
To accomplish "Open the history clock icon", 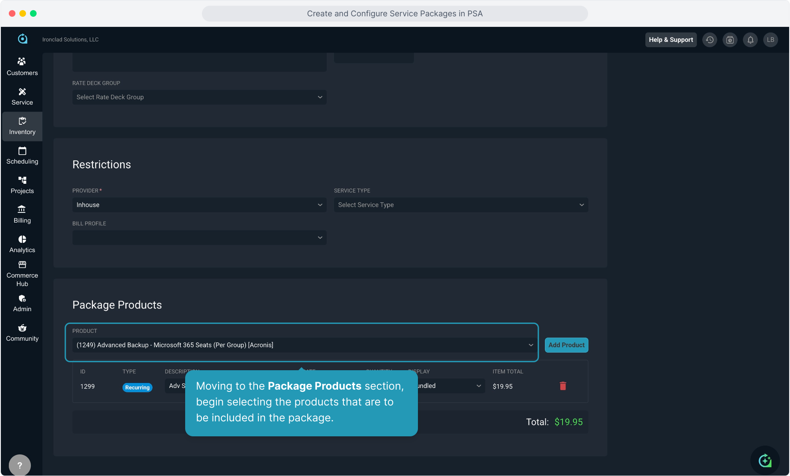I will 710,40.
